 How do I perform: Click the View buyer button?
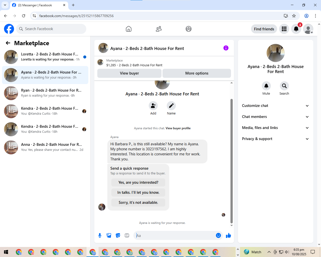[129, 73]
